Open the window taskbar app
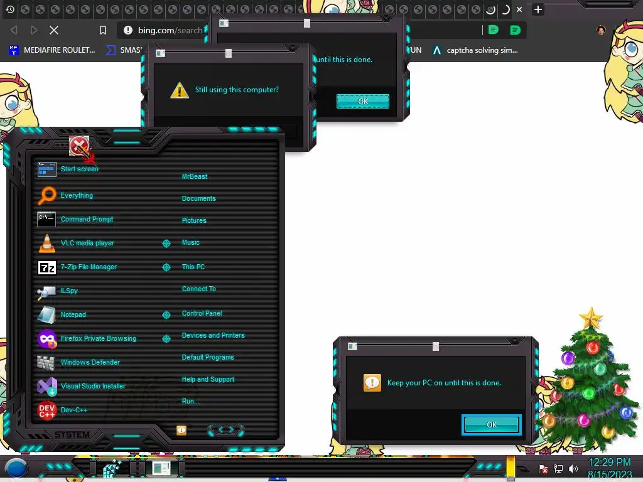Screen dimensions: 643x482 161,468
